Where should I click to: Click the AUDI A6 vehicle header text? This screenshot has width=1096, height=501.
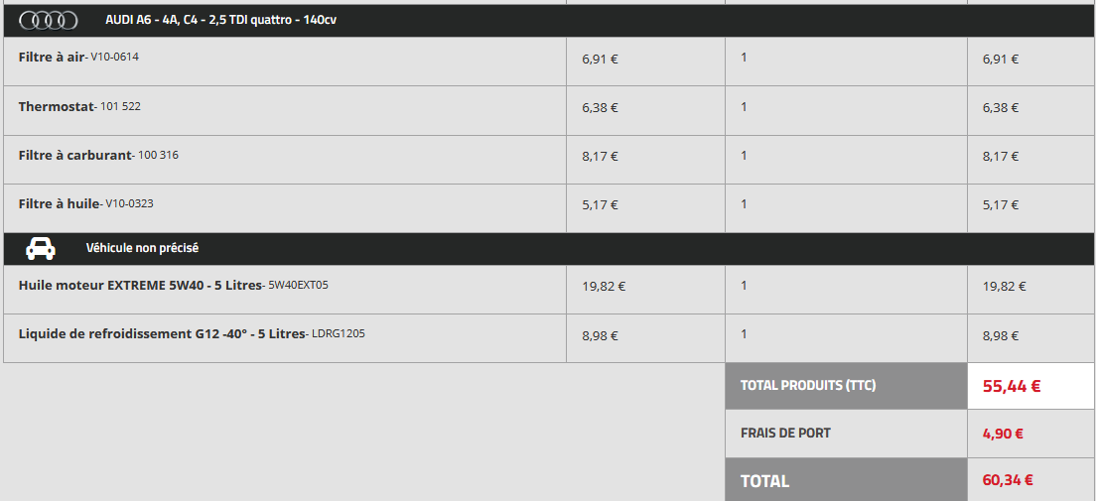(220, 20)
